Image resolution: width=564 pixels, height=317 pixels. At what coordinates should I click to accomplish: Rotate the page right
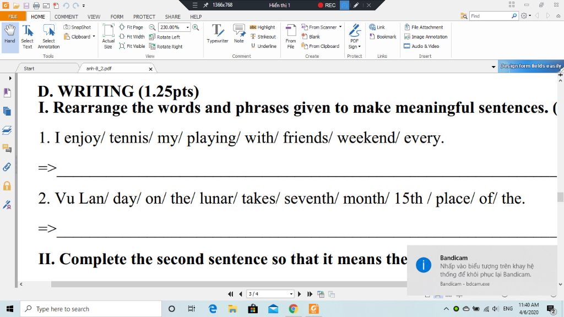click(x=166, y=46)
